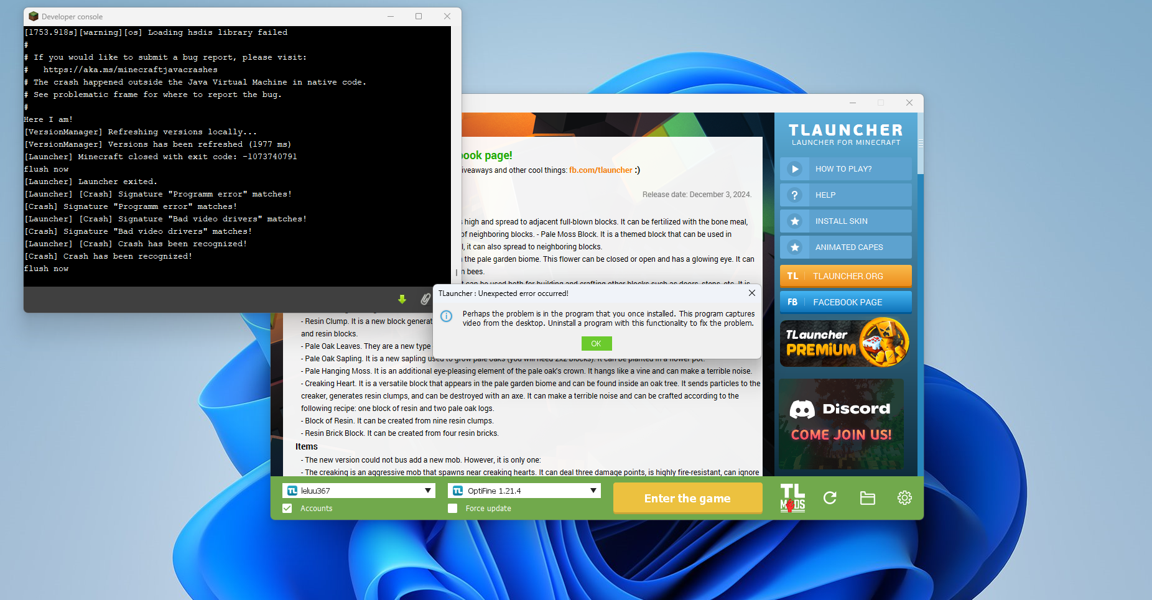Click "Release date: December 3, 2024." text
The width and height of the screenshot is (1152, 600).
click(x=697, y=195)
